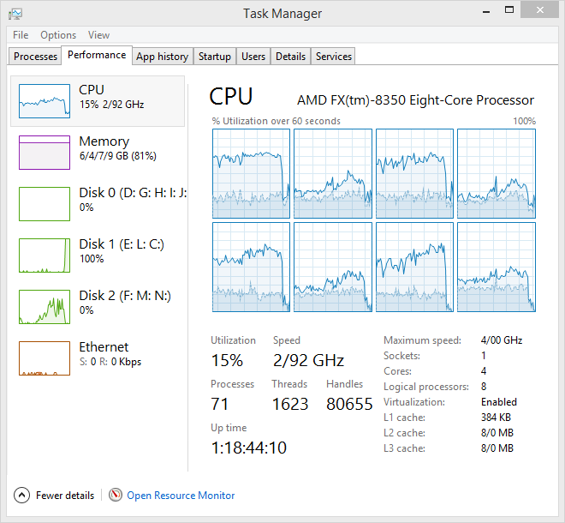This screenshot has width=565, height=523.
Task: Click the Disk 1 100% usage text
Action: click(x=92, y=259)
